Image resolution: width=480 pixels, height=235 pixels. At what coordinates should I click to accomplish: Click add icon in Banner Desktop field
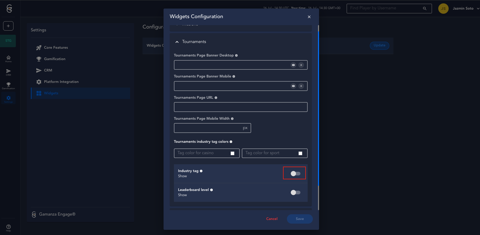click(x=301, y=65)
